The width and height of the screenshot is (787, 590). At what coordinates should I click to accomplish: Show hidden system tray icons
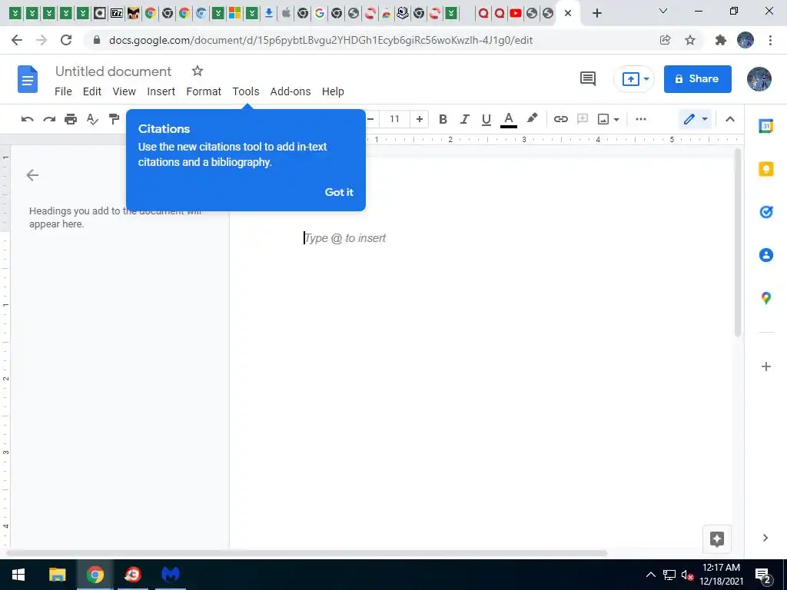click(x=650, y=575)
